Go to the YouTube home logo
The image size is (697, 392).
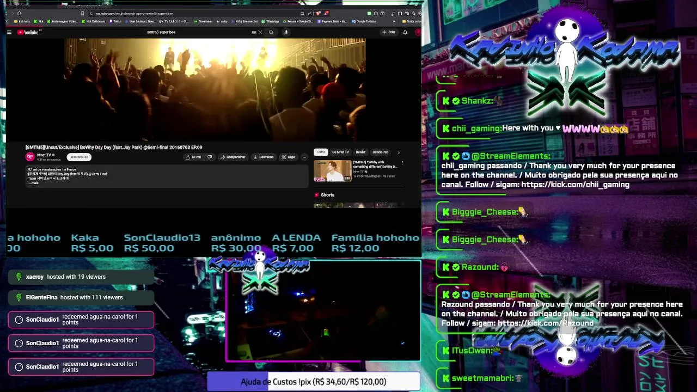28,32
